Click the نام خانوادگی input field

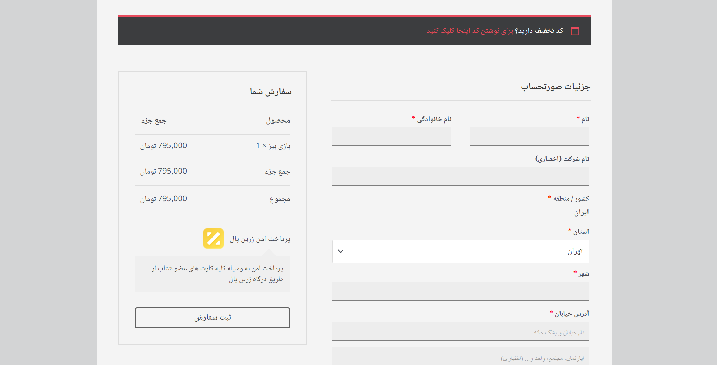391,136
